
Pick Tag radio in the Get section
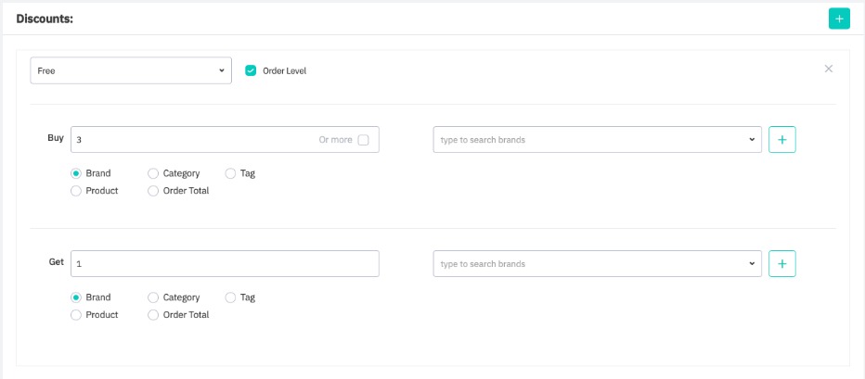230,297
